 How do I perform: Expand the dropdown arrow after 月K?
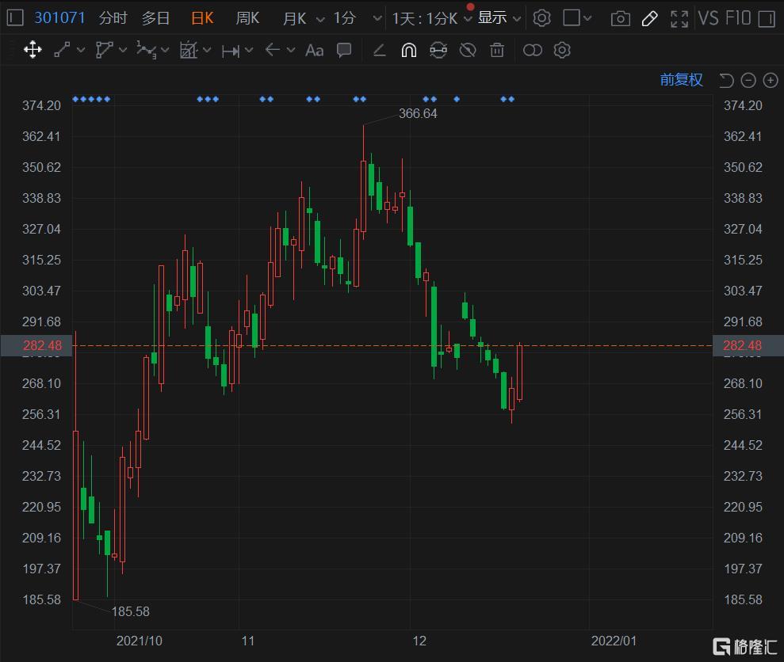(x=320, y=20)
